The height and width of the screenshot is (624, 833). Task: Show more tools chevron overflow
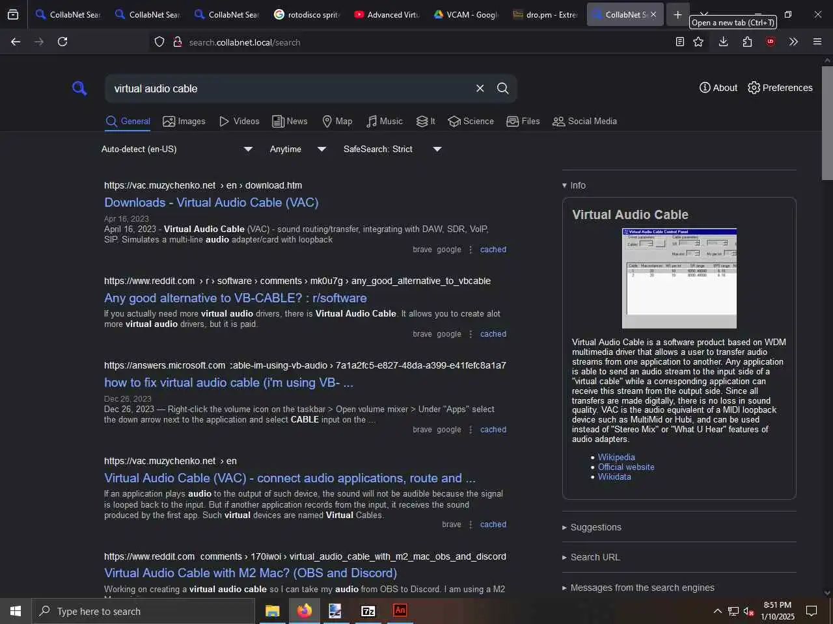point(793,42)
